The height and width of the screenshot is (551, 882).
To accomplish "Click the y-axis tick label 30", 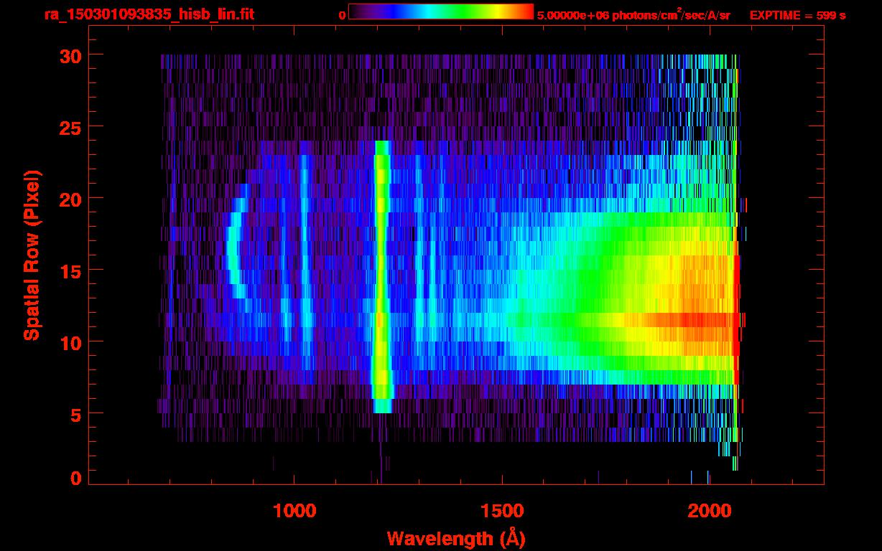I will (x=69, y=55).
